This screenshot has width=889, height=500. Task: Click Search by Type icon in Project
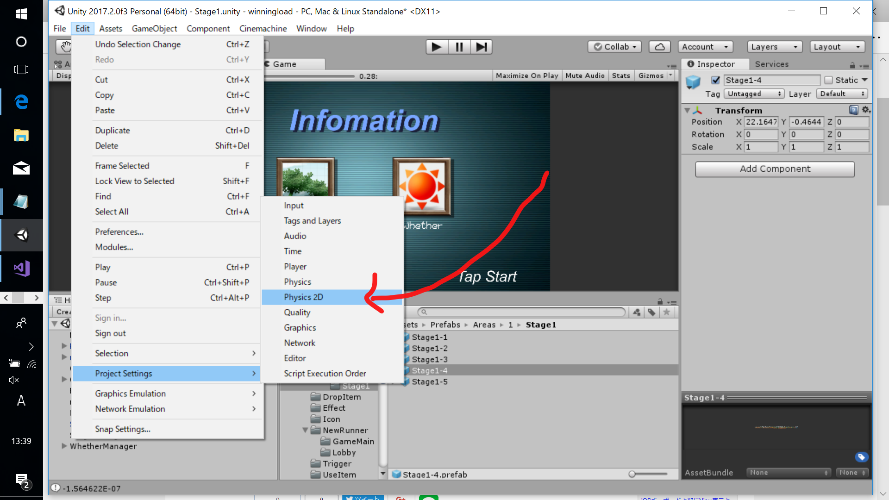coord(637,312)
